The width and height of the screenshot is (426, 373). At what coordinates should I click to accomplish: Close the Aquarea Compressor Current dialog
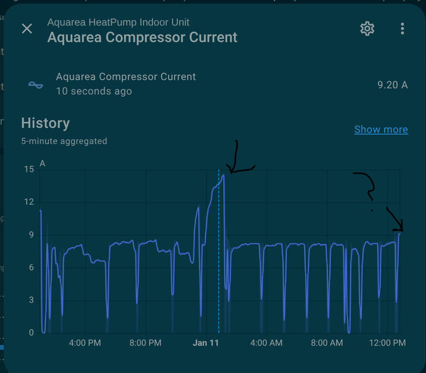tap(27, 29)
